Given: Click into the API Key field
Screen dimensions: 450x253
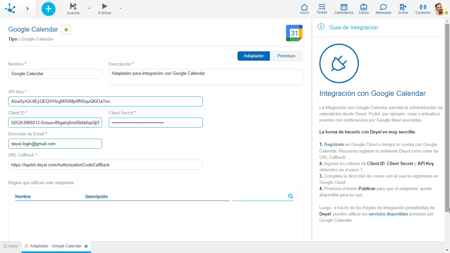Looking at the screenshot, I should click(105, 101).
